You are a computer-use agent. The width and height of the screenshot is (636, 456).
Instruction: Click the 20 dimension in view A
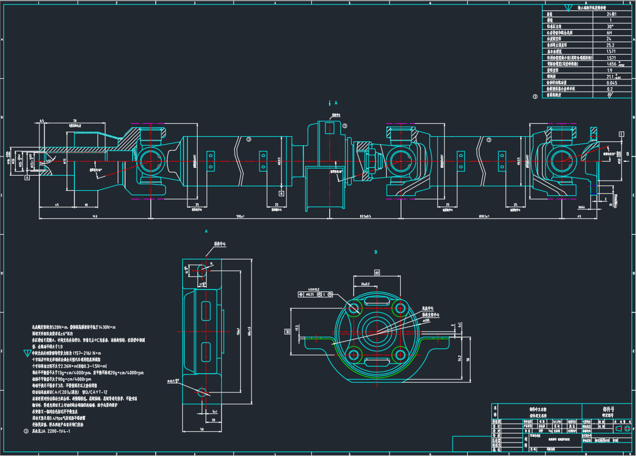(x=213, y=421)
